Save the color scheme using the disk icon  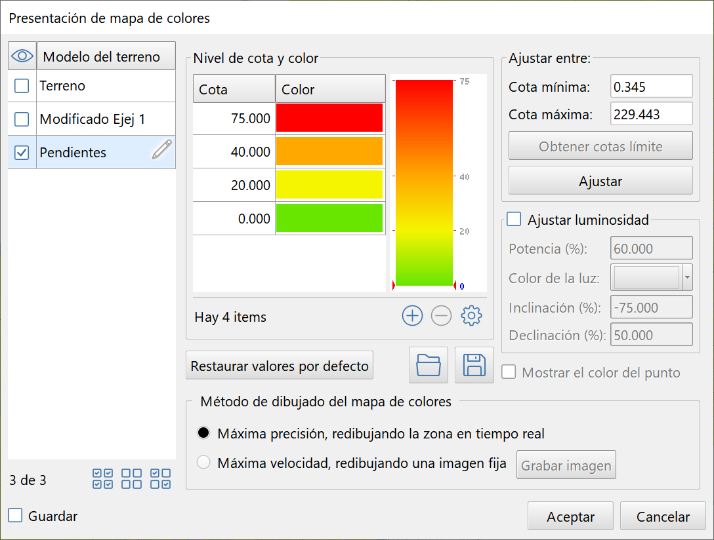pos(474,365)
